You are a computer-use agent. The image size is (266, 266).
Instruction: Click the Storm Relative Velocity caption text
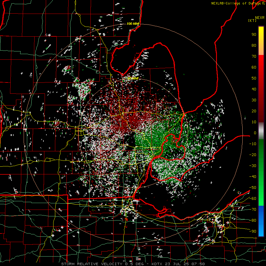click(133, 264)
